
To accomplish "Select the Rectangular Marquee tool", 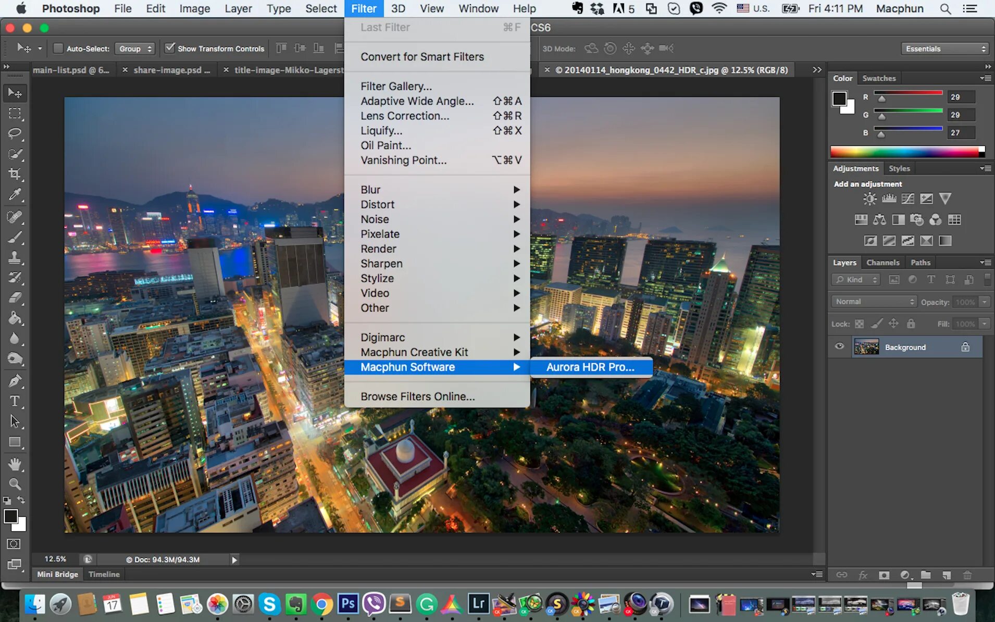I will pyautogui.click(x=15, y=113).
